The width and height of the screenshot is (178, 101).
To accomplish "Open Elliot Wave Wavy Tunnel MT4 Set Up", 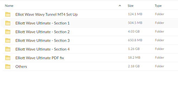I will click(x=47, y=14).
